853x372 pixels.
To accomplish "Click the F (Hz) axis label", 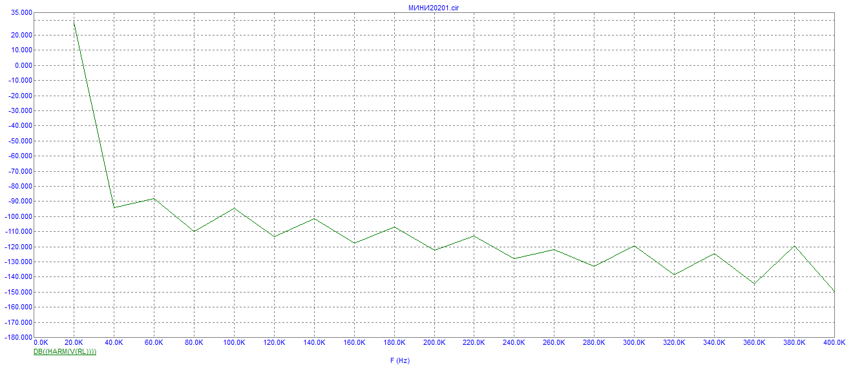I will tap(400, 360).
